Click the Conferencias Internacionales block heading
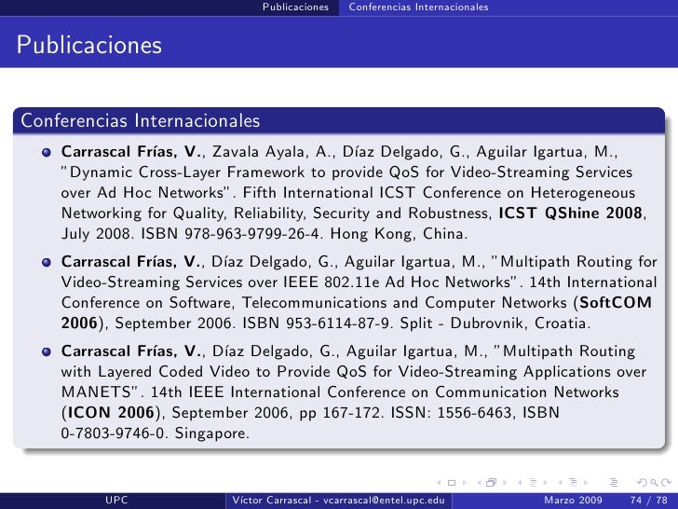The image size is (678, 509). (140, 120)
